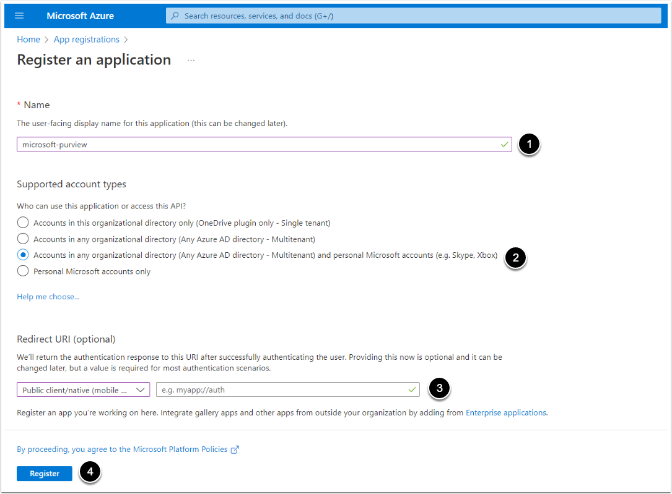Image resolution: width=672 pixels, height=494 pixels.
Task: Open the Enterprise applications link
Action: [506, 412]
